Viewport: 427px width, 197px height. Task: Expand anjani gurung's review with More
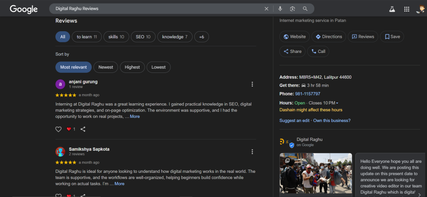coord(135,117)
